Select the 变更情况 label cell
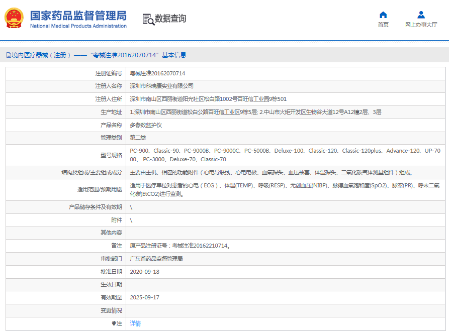Viewport: 449px width, 335px height. click(66, 310)
